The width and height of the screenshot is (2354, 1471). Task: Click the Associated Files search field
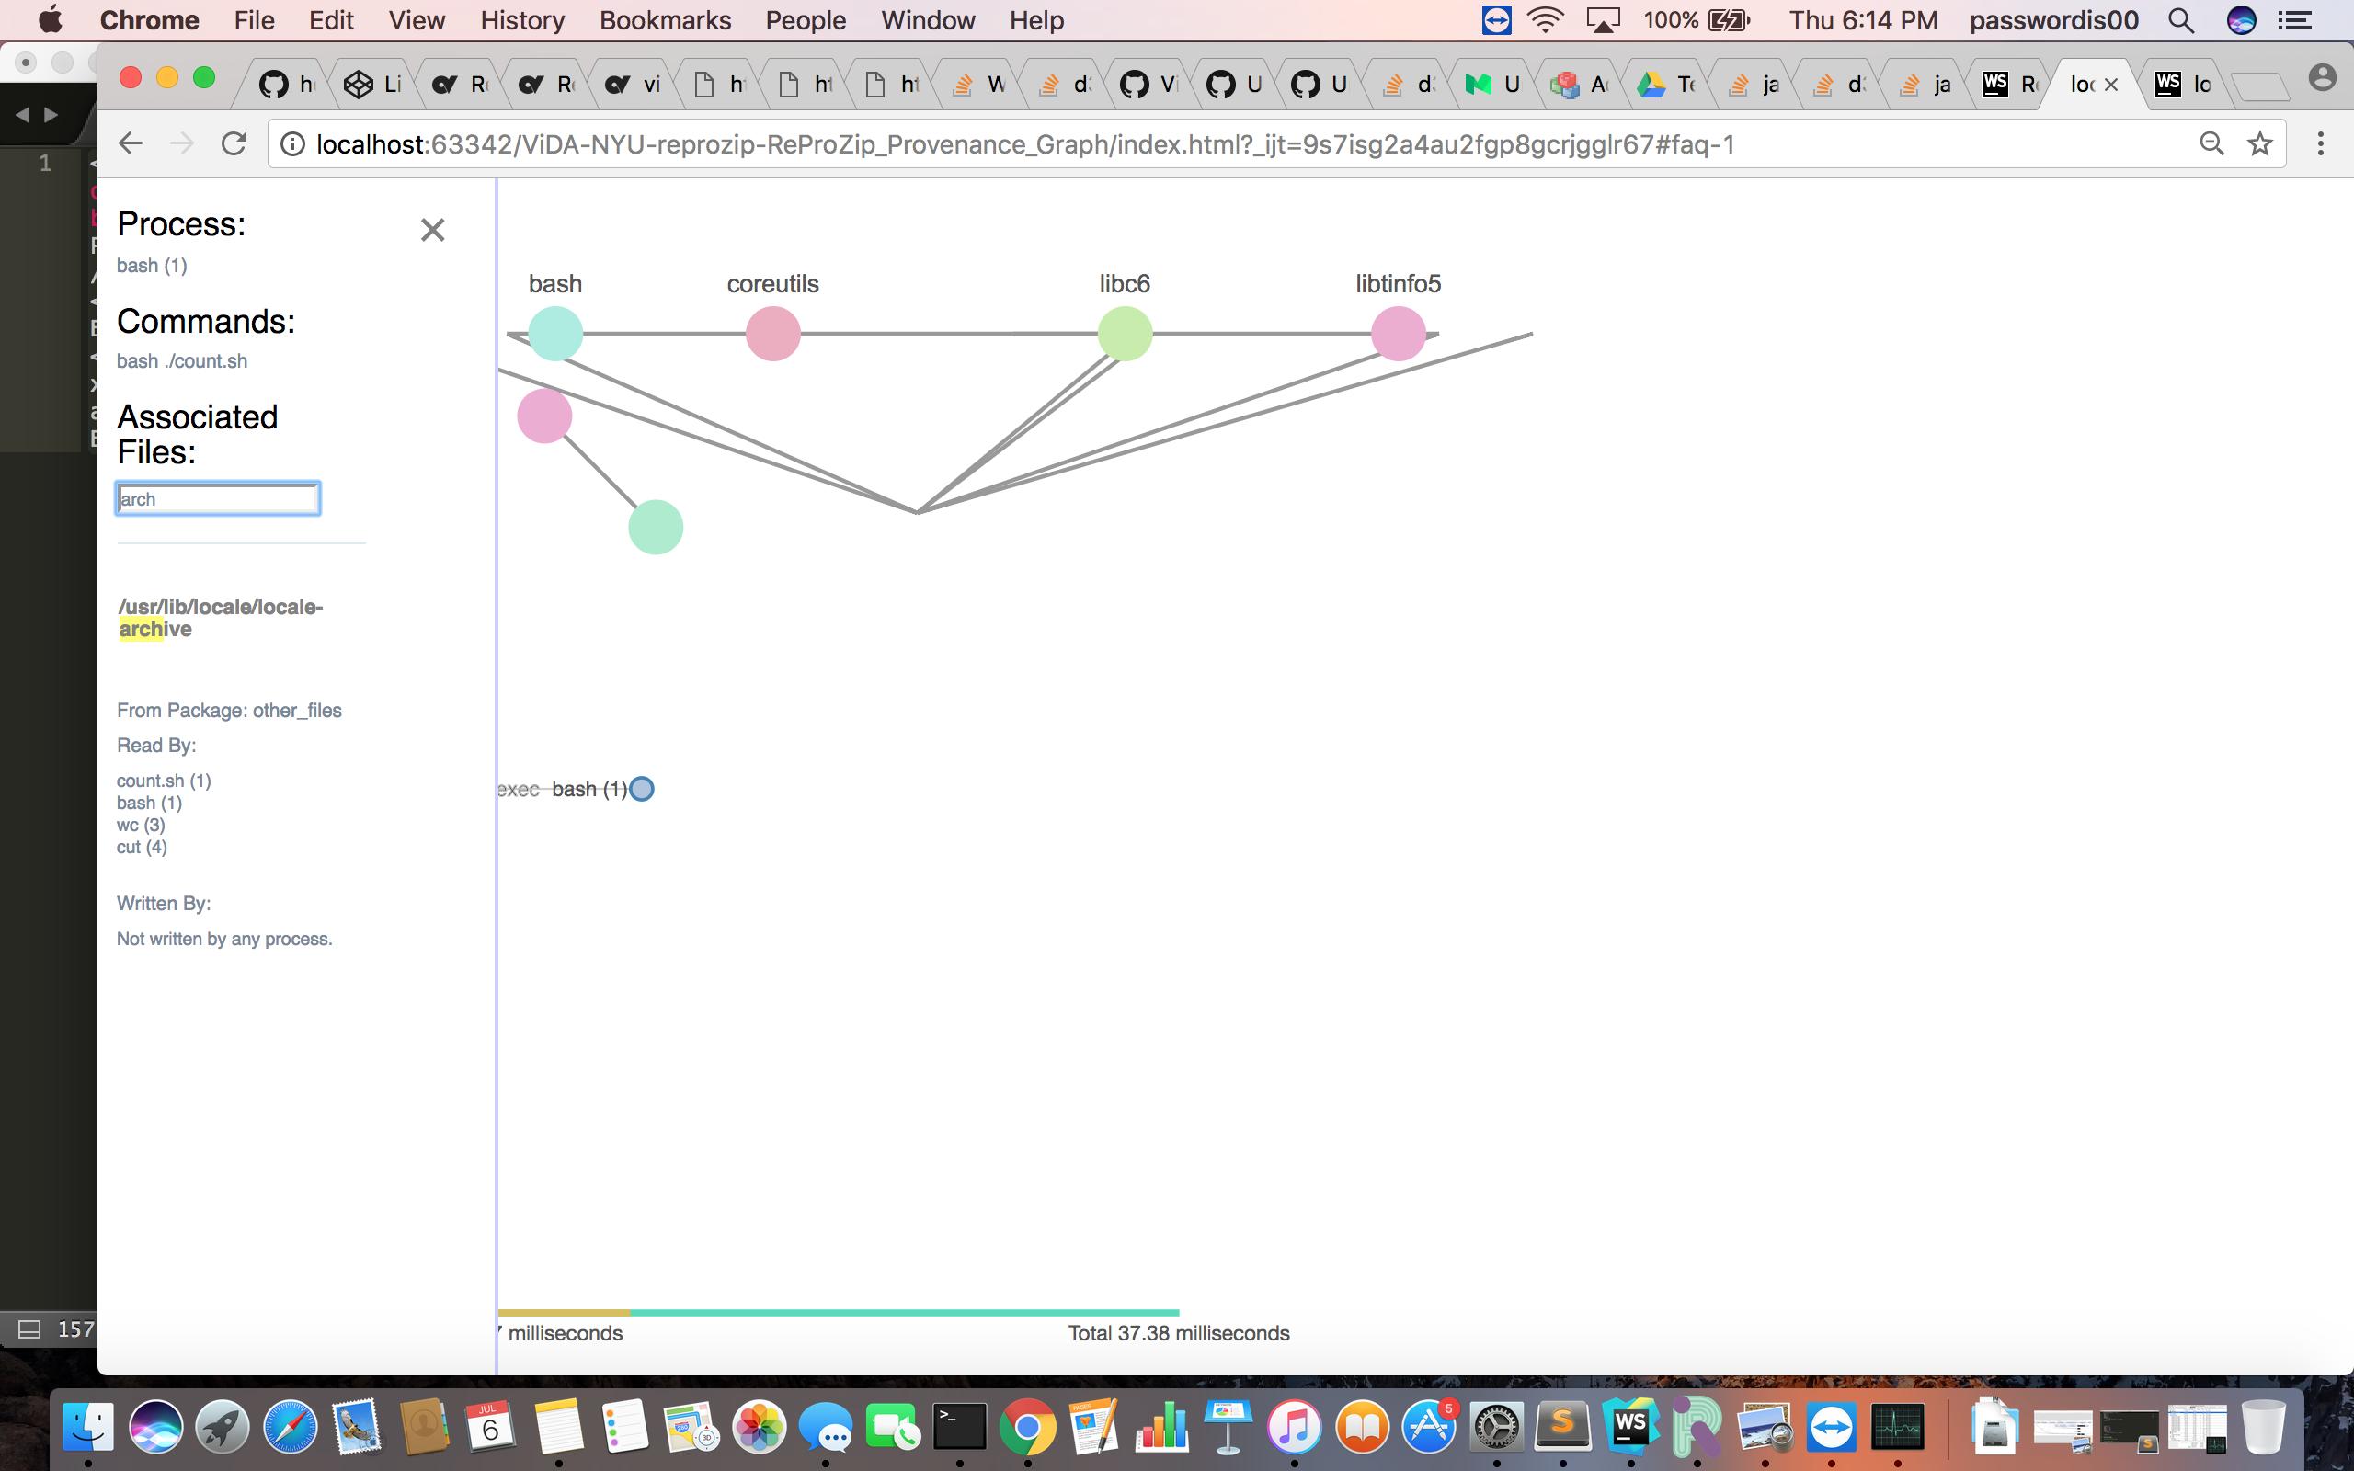[218, 498]
